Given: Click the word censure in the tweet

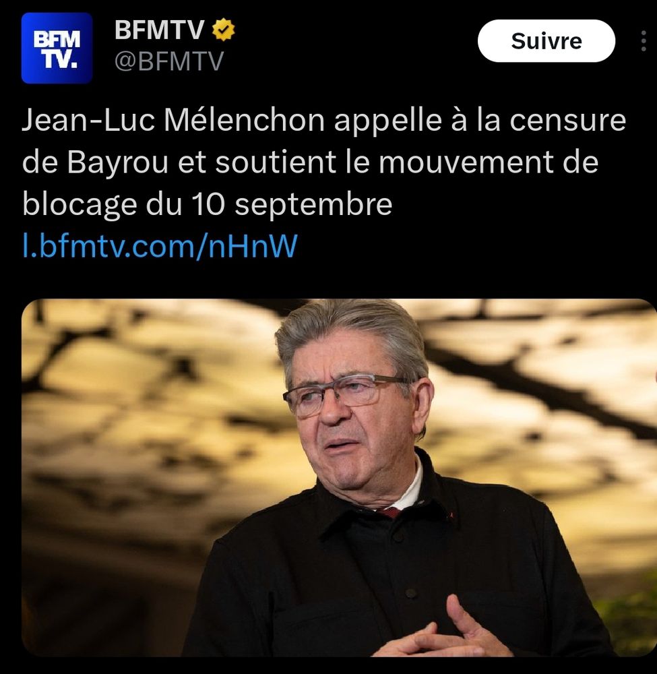Looking at the screenshot, I should pos(567,121).
